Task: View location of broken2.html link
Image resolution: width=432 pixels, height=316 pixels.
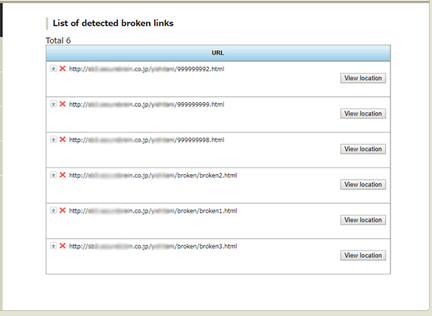Action: (x=363, y=184)
